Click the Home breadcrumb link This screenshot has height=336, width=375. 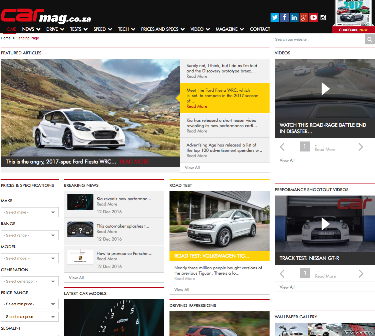click(x=6, y=38)
